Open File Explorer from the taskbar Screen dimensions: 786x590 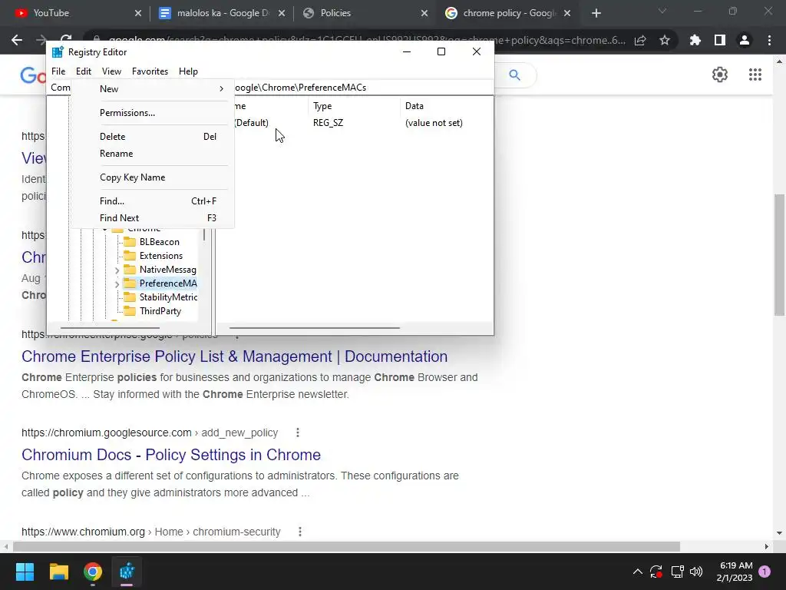click(58, 572)
